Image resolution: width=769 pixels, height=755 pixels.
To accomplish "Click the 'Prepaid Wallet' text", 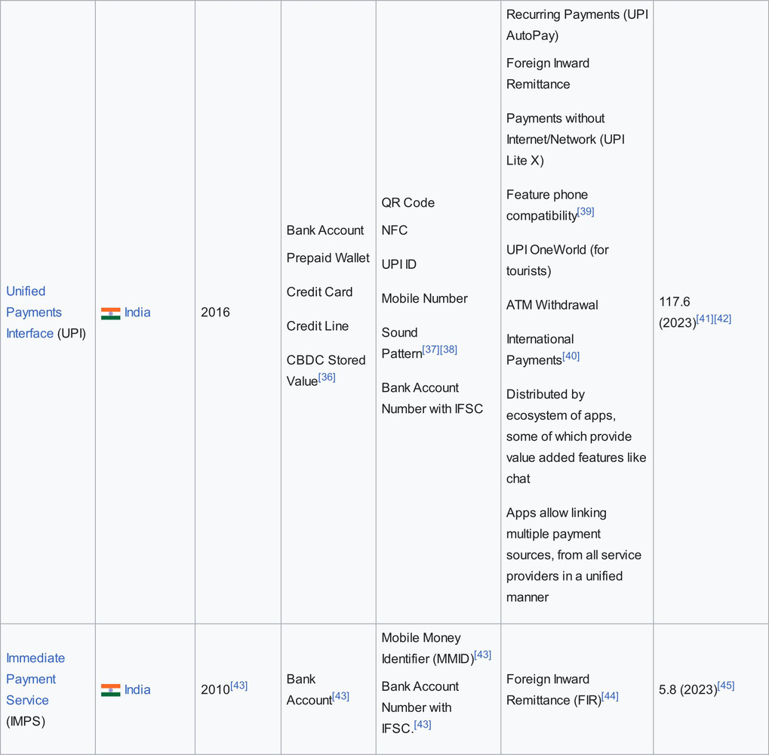I will point(328,257).
